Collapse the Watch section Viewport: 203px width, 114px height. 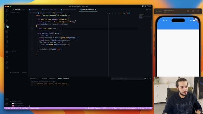(x=13, y=51)
